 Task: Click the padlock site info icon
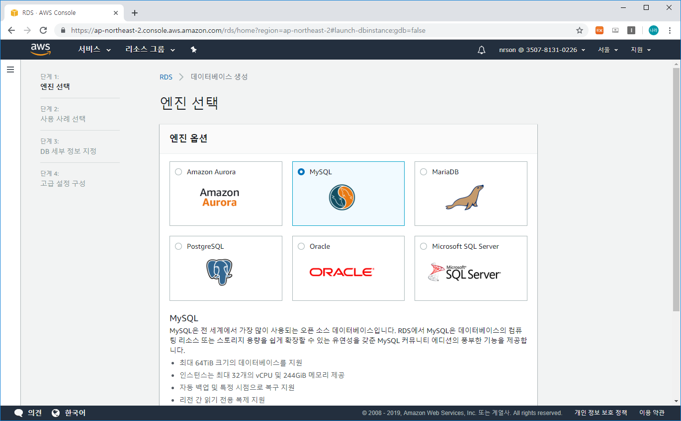click(x=63, y=30)
